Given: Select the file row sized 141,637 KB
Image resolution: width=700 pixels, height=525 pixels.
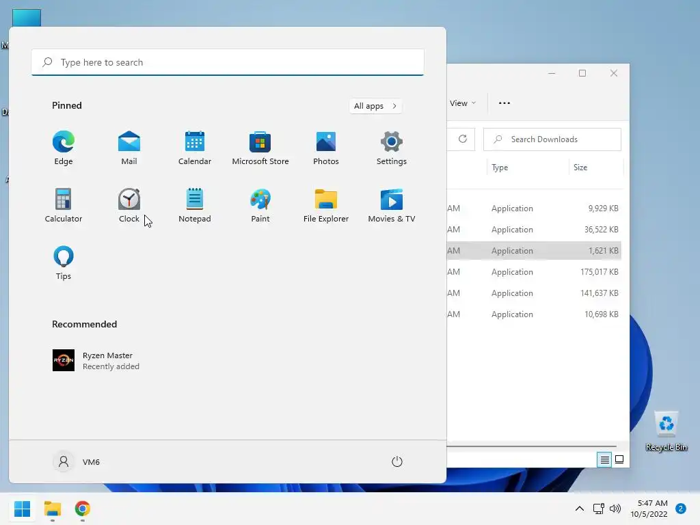Looking at the screenshot, I should [x=534, y=293].
